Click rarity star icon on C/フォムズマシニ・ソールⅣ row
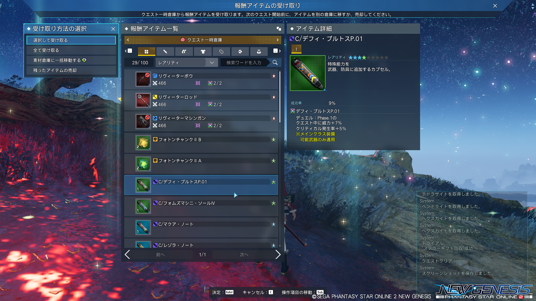Image resolution: width=536 pixels, height=301 pixels. pos(273,203)
